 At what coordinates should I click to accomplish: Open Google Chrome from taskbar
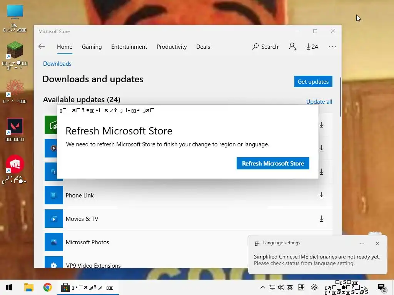tap(47, 287)
